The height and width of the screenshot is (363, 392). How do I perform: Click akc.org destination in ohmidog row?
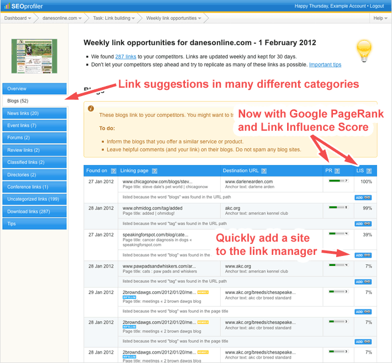(x=232, y=208)
